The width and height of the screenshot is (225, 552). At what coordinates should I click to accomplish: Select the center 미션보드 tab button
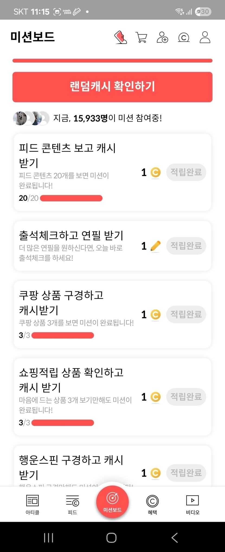tap(112, 502)
